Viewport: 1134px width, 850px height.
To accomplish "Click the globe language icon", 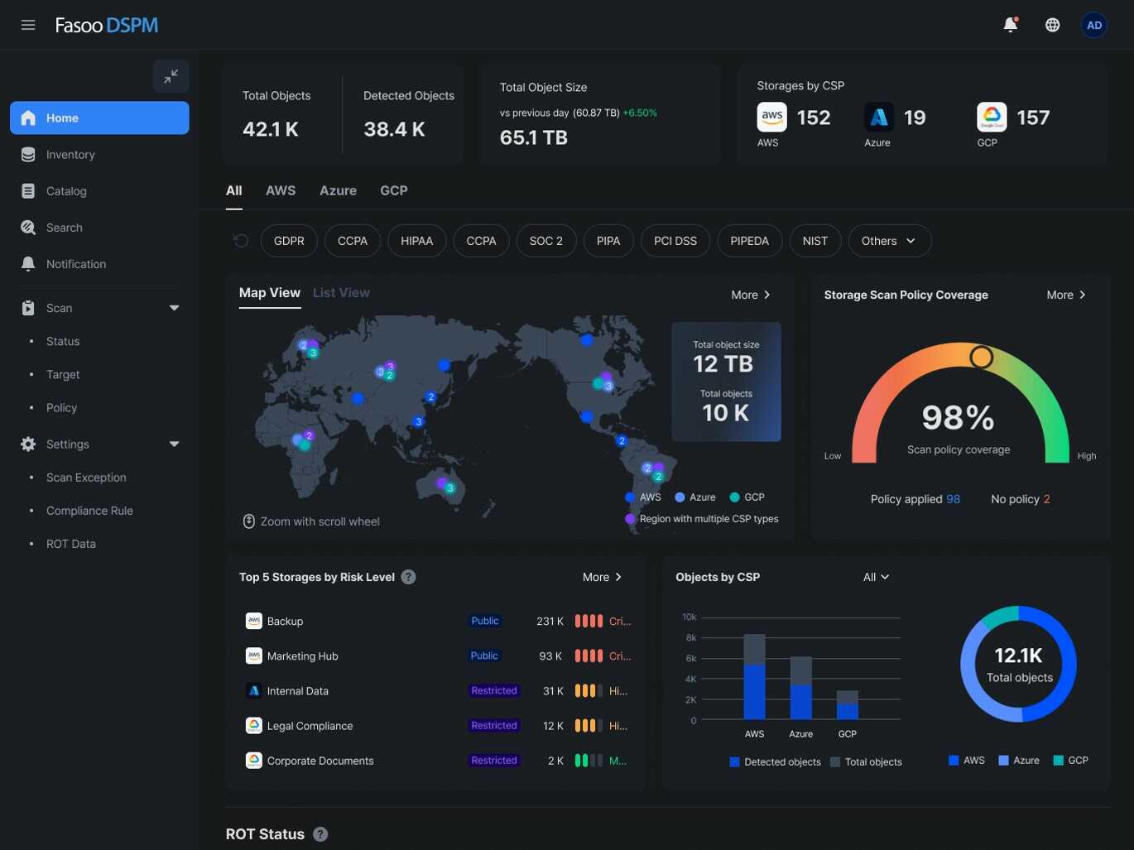I will [1052, 24].
